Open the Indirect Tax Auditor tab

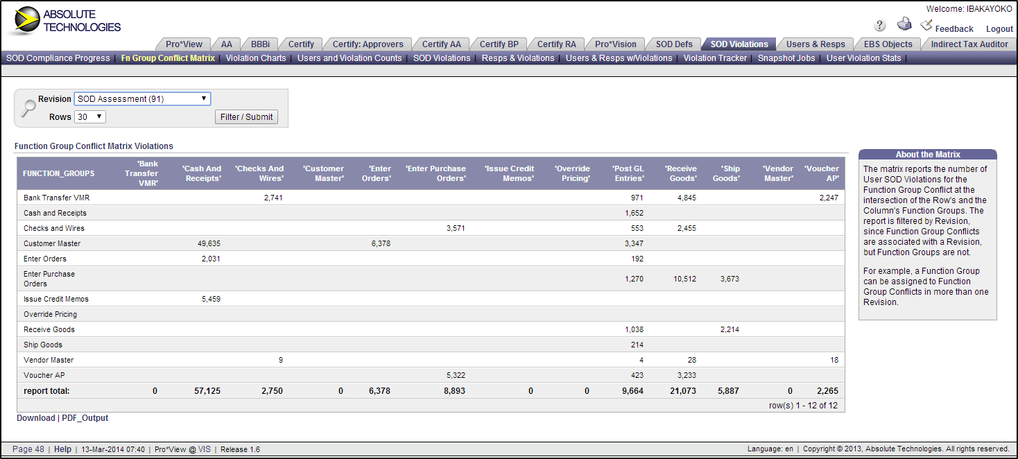tap(969, 44)
